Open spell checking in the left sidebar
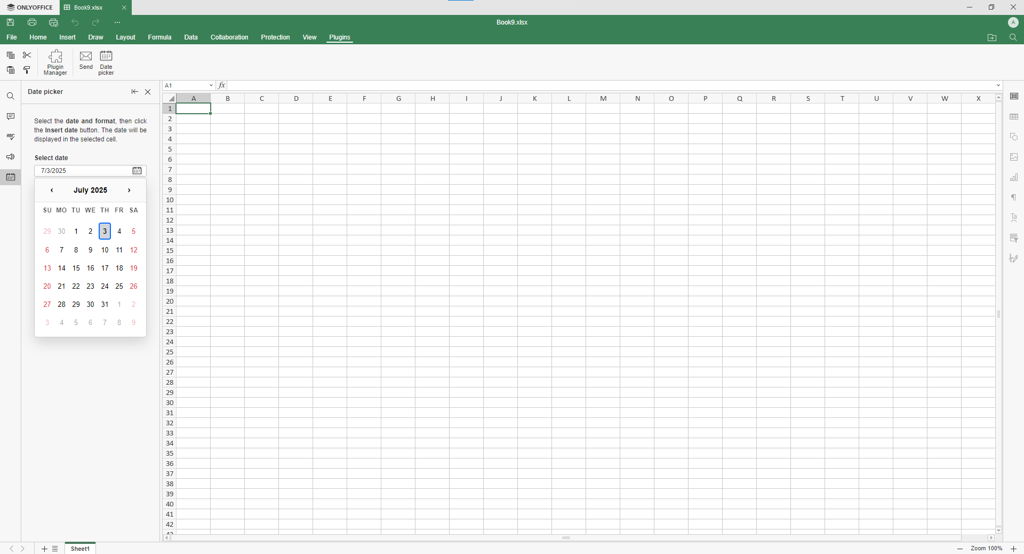This screenshot has height=554, width=1024. tap(10, 136)
